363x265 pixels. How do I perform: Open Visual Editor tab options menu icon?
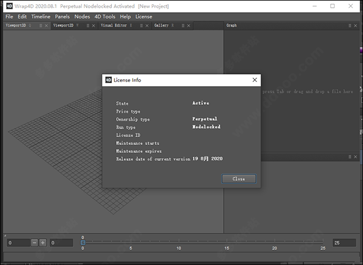(x=142, y=25)
